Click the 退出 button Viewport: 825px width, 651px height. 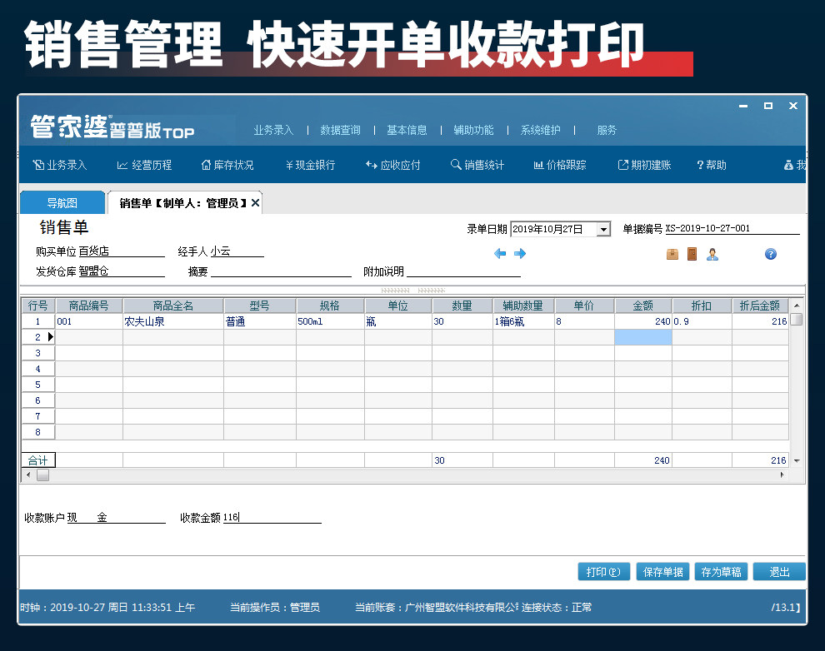click(x=779, y=572)
